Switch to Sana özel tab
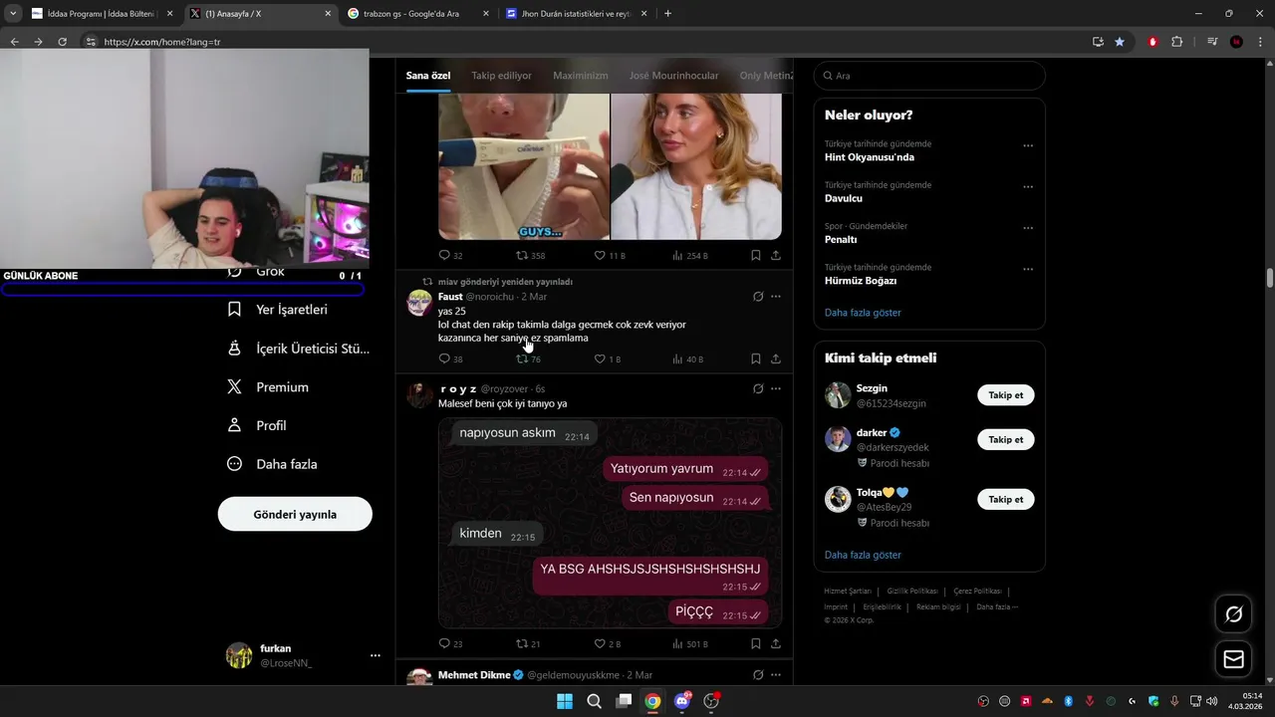This screenshot has height=717, width=1275. [x=428, y=76]
